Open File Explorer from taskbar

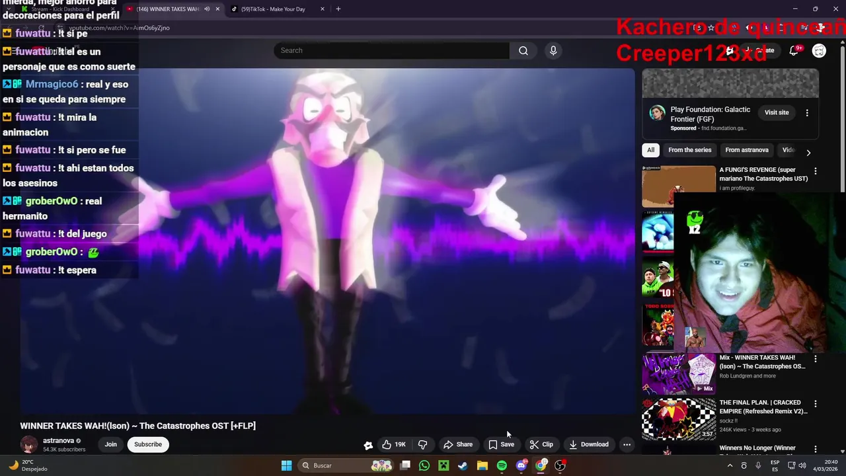[482, 465]
